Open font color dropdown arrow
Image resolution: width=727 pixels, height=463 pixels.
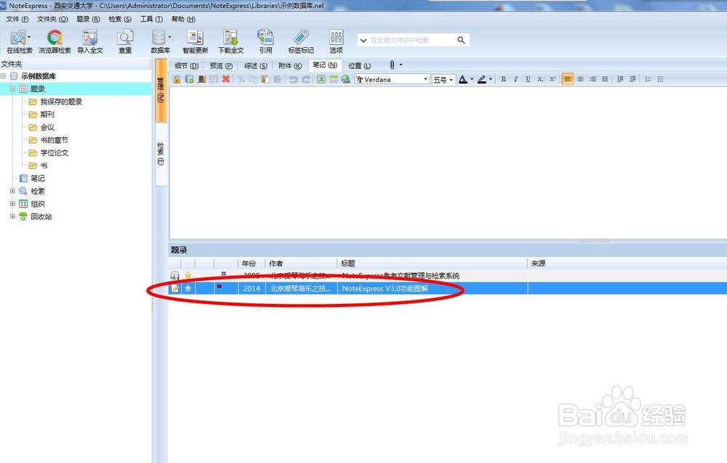point(472,79)
